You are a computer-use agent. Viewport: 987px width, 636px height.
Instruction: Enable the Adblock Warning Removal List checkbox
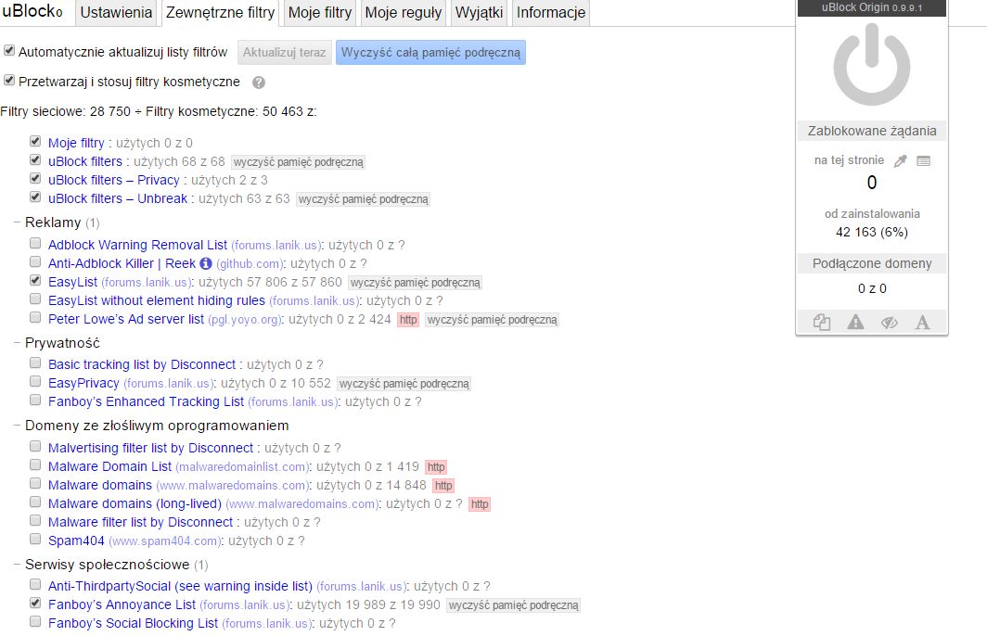coord(35,243)
